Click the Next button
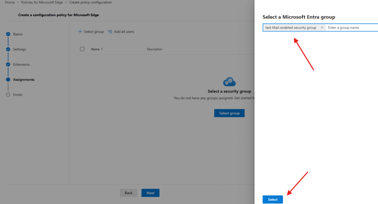 150,193
